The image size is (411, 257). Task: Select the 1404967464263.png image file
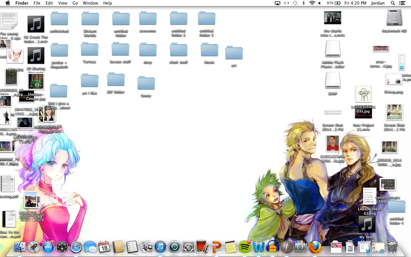[x=370, y=196]
